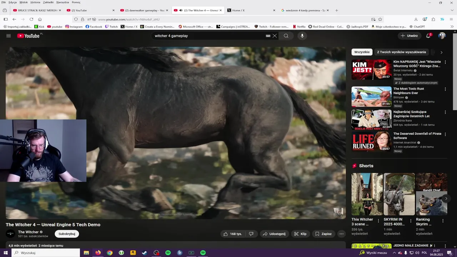Open options for the SKYRIM IN 2025 short
This screenshot has width=457, height=257.
[x=411, y=221]
